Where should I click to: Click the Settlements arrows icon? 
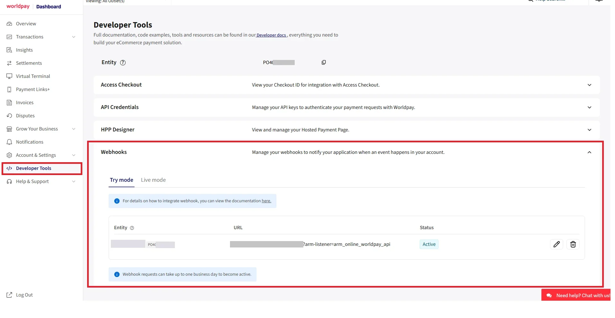(x=9, y=63)
